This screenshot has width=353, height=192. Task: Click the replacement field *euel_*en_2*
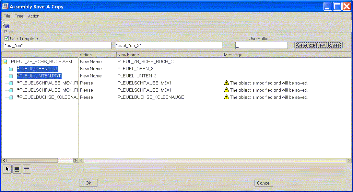point(169,45)
